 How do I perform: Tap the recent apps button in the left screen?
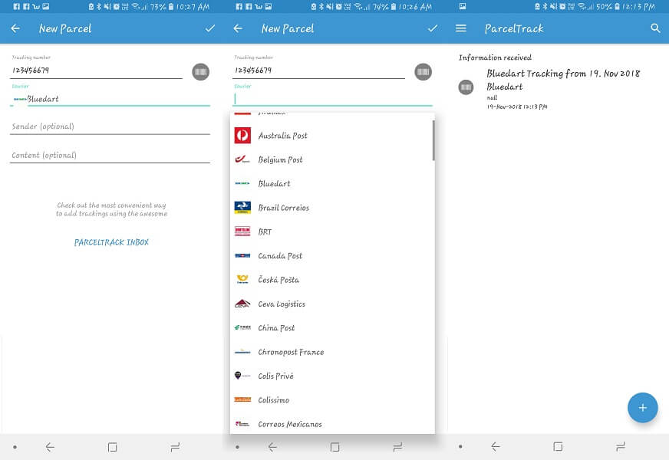click(175, 447)
